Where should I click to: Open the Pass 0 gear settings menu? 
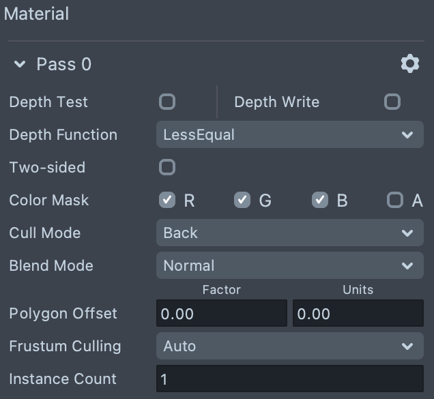tap(409, 64)
